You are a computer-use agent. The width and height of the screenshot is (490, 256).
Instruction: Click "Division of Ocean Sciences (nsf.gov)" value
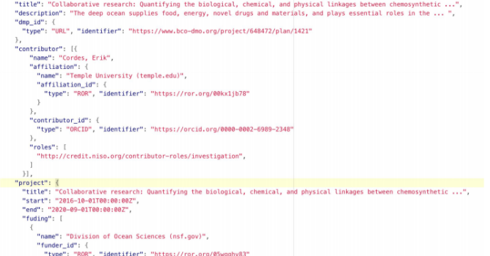[135, 236]
